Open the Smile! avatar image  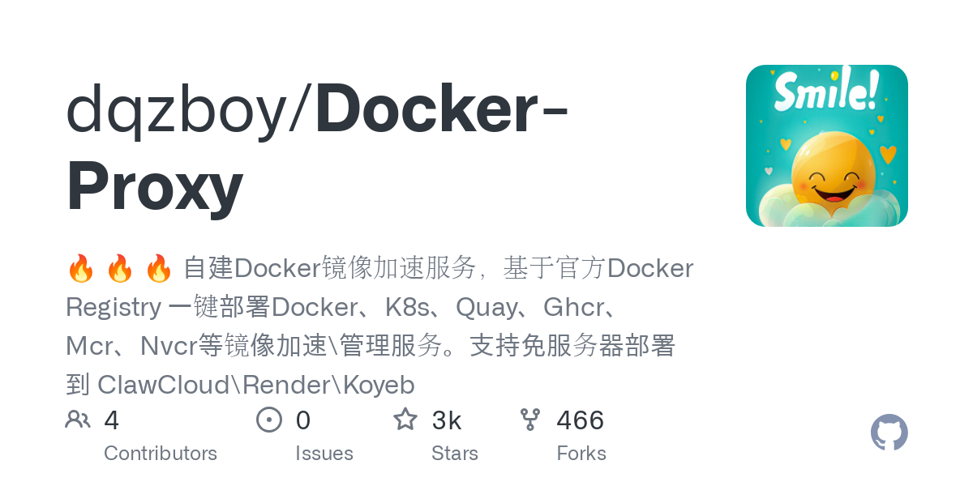pyautogui.click(x=827, y=146)
